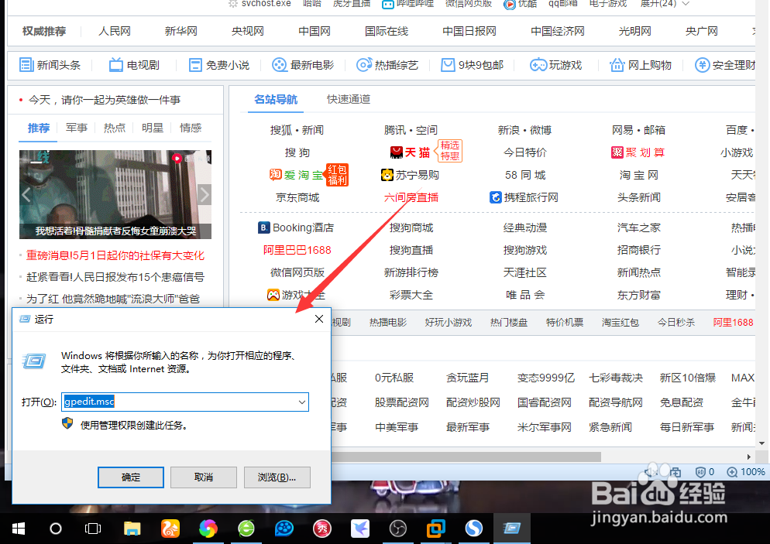
Task: Open the 京东商城 link
Action: (x=297, y=197)
